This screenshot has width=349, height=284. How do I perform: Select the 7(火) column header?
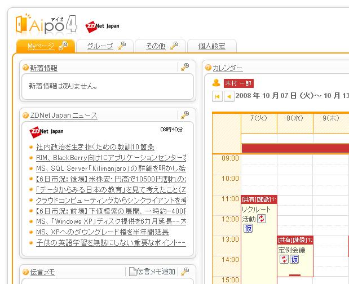tap(259, 123)
